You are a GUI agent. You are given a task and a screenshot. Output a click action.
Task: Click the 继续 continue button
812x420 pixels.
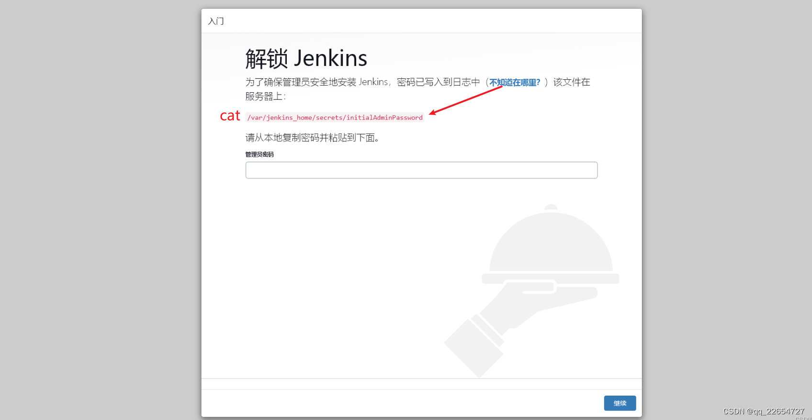620,403
